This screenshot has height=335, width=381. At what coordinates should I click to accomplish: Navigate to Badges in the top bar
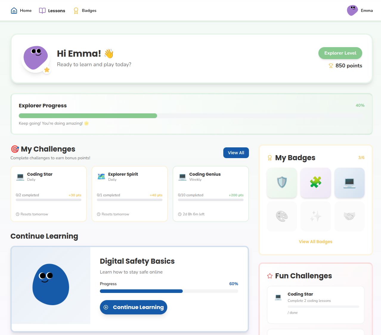click(85, 11)
